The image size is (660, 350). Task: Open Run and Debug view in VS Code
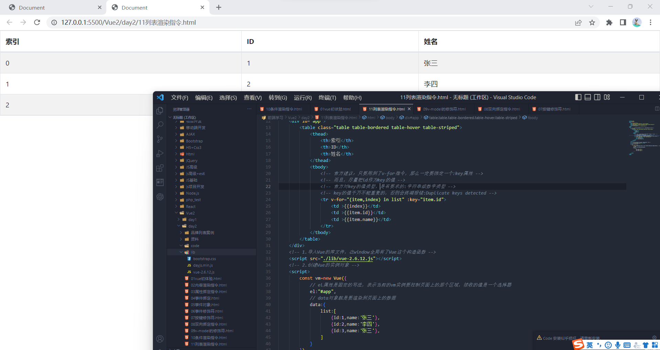tap(160, 153)
